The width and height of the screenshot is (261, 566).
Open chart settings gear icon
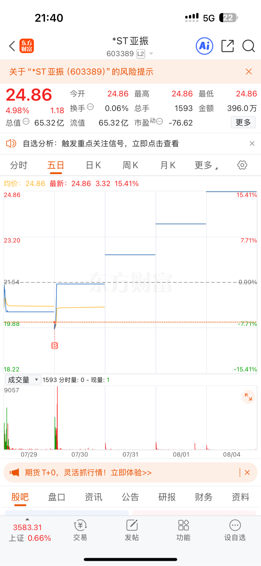point(242,165)
